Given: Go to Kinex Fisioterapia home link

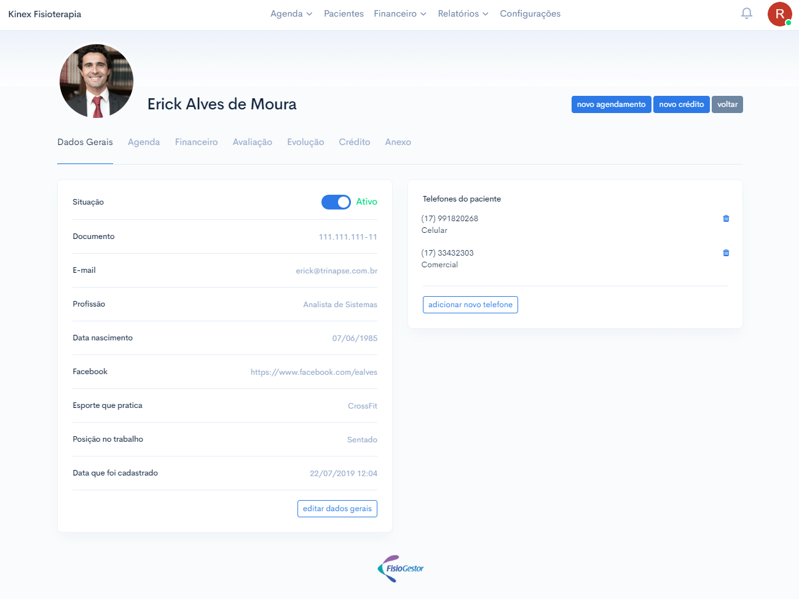Looking at the screenshot, I should tap(45, 14).
